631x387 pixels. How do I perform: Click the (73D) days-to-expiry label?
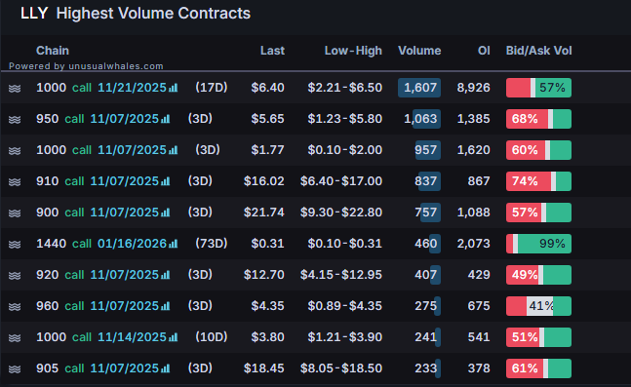[212, 244]
